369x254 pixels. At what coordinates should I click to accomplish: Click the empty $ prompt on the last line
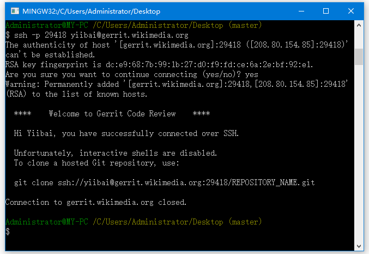8,232
